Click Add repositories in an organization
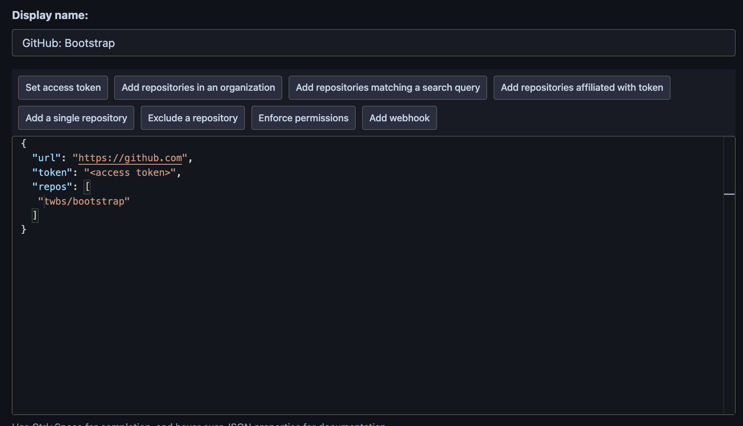Image resolution: width=743 pixels, height=426 pixels. tap(198, 88)
